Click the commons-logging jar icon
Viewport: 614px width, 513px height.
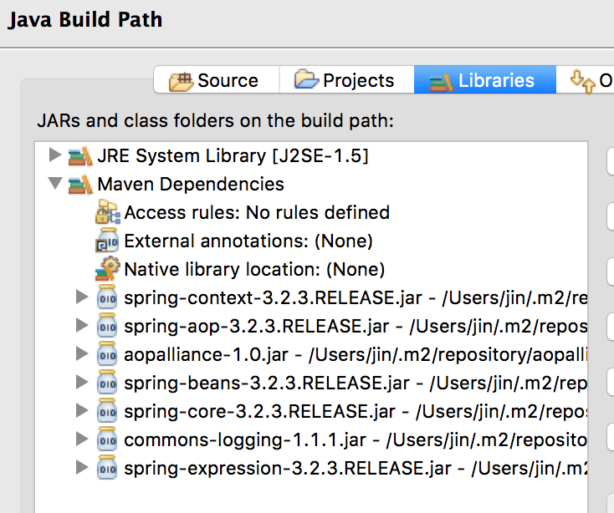click(107, 439)
